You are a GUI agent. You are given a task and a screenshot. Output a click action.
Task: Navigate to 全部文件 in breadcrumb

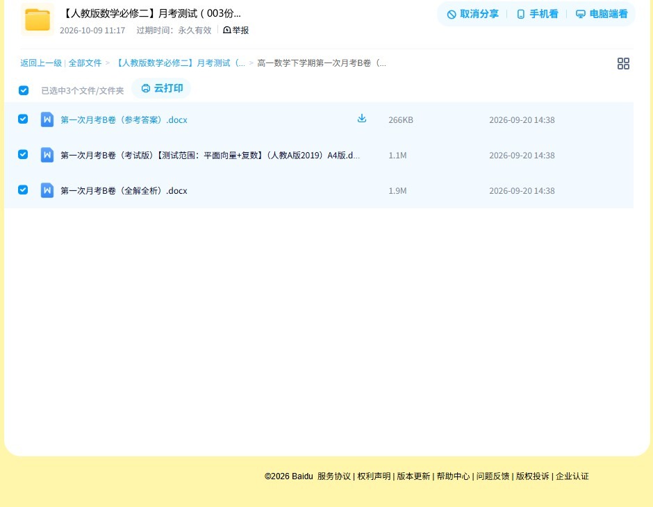[85, 63]
